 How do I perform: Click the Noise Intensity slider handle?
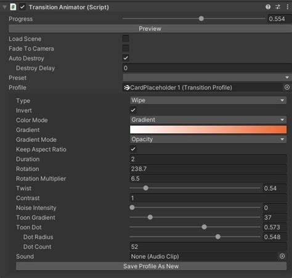click(x=132, y=208)
